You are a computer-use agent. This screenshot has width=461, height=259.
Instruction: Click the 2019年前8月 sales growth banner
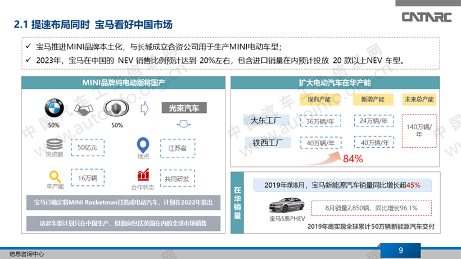pos(342,185)
